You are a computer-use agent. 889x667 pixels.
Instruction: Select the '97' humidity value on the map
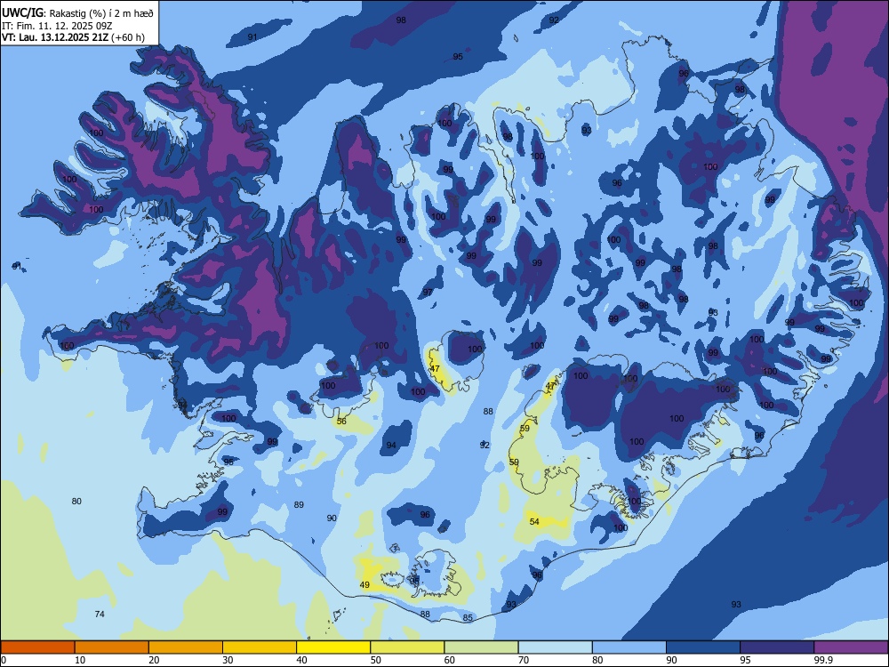[428, 293]
